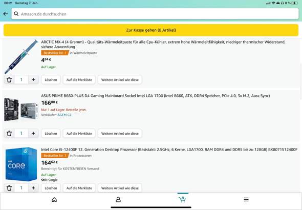302x210 pixels.
Task: Tap the trash icon for the Intel Core i5
Action: pyautogui.click(x=9, y=188)
